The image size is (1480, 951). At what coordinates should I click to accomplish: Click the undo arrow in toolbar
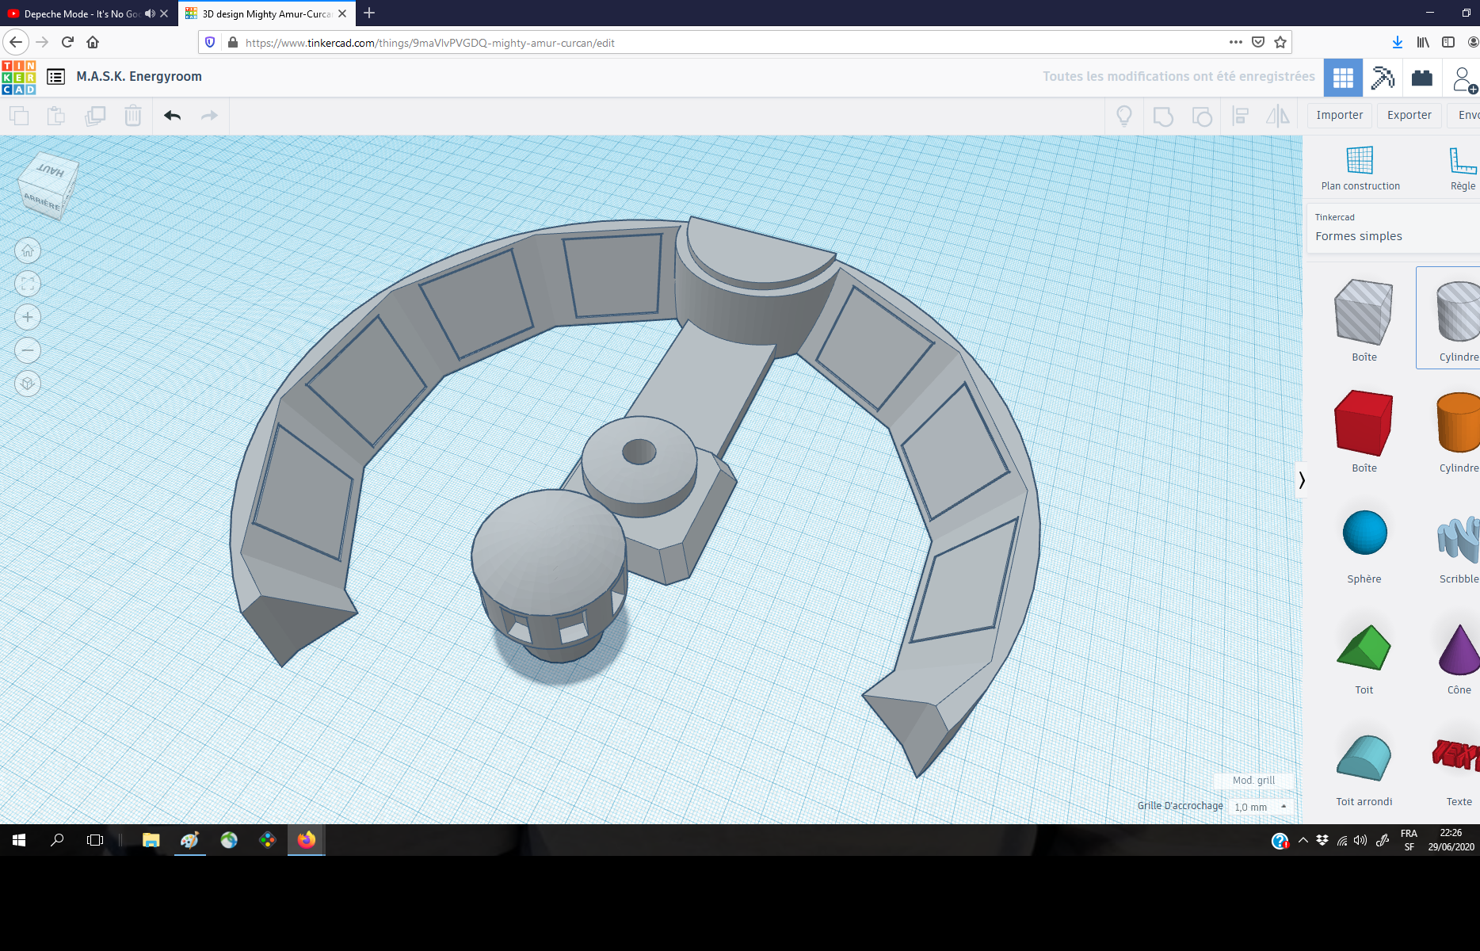pyautogui.click(x=173, y=116)
